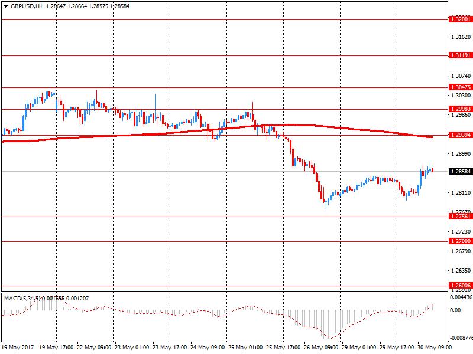The image size is (473, 354).
Task: Click the 1.28110 price scale value
Action: [x=461, y=193]
